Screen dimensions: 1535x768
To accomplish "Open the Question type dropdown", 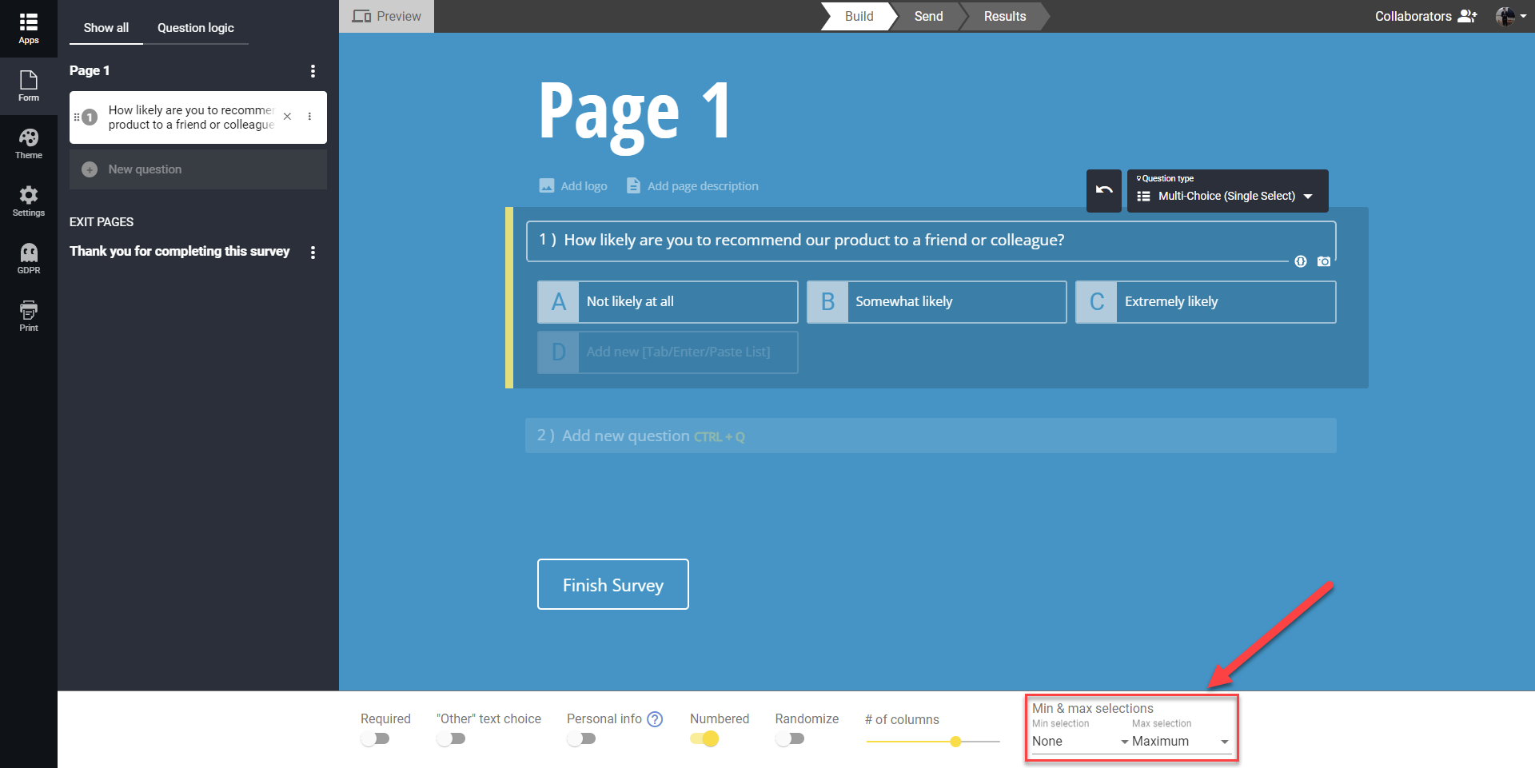I will point(1227,191).
